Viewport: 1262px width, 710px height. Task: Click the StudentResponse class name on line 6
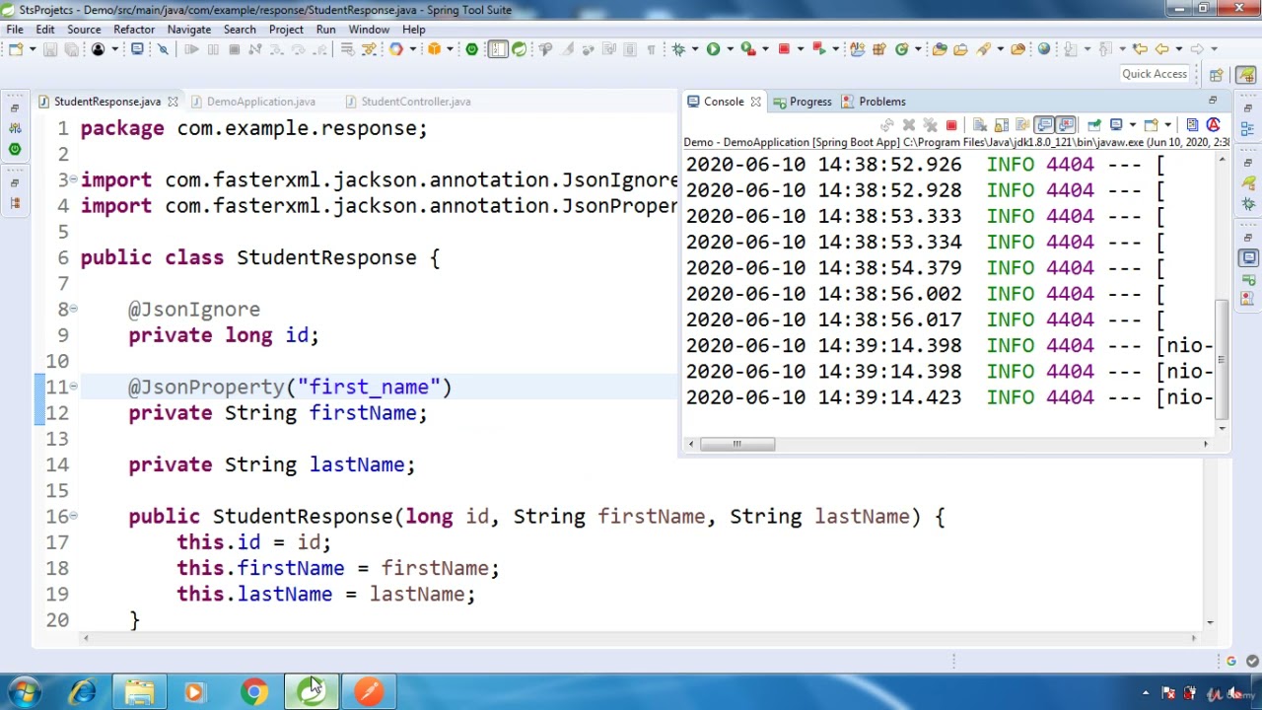[x=326, y=257]
